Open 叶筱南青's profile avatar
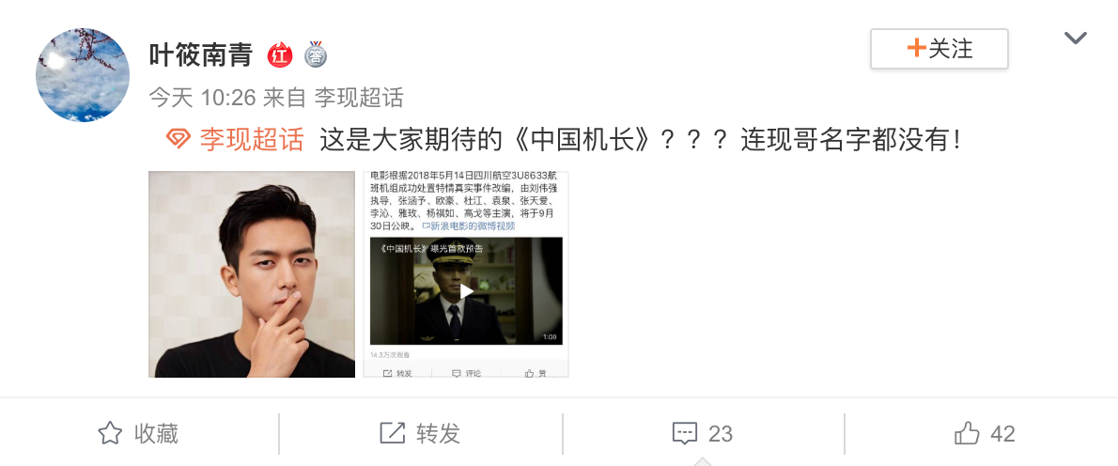This screenshot has width=1118, height=466. pos(83,75)
